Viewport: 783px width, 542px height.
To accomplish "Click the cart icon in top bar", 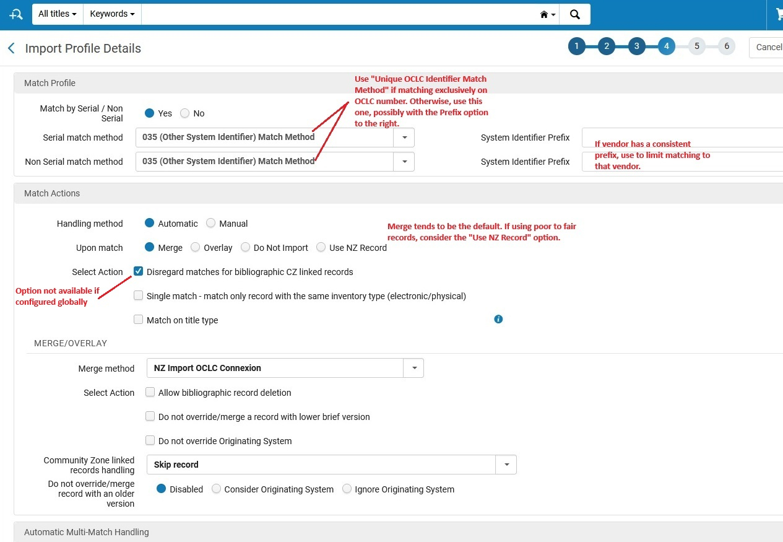I will (x=779, y=14).
